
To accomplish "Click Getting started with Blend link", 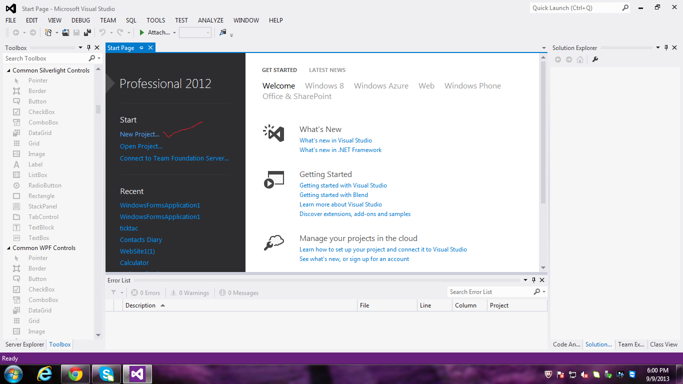I will point(333,195).
